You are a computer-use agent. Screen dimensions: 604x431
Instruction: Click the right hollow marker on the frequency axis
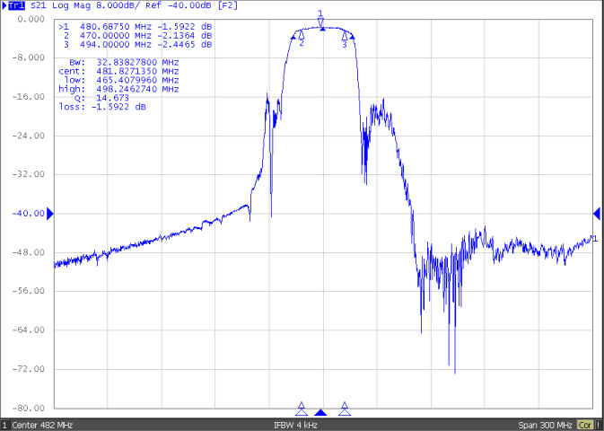click(x=344, y=408)
